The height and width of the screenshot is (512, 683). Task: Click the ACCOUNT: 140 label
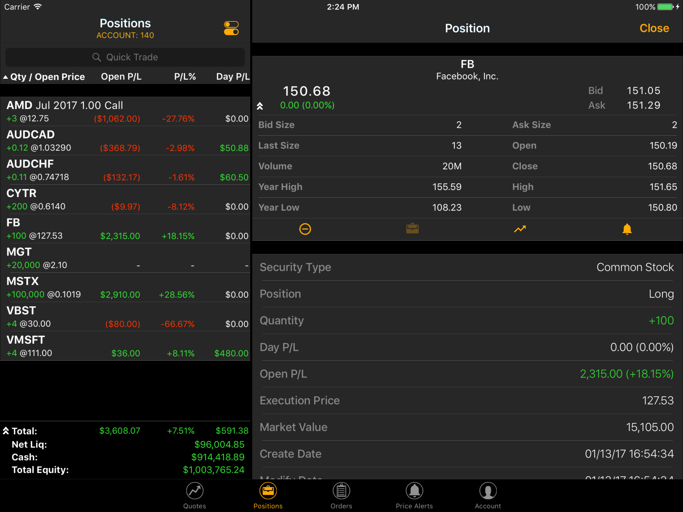pyautogui.click(x=125, y=35)
